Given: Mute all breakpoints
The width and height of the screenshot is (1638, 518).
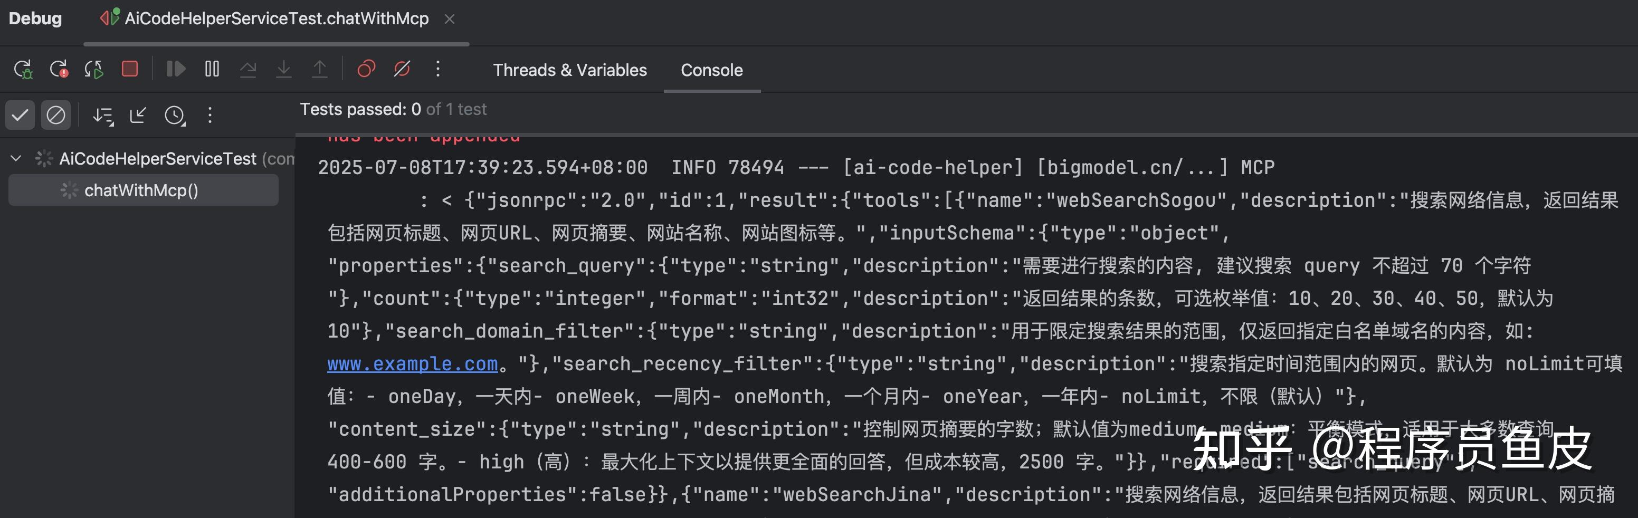Looking at the screenshot, I should pos(401,69).
